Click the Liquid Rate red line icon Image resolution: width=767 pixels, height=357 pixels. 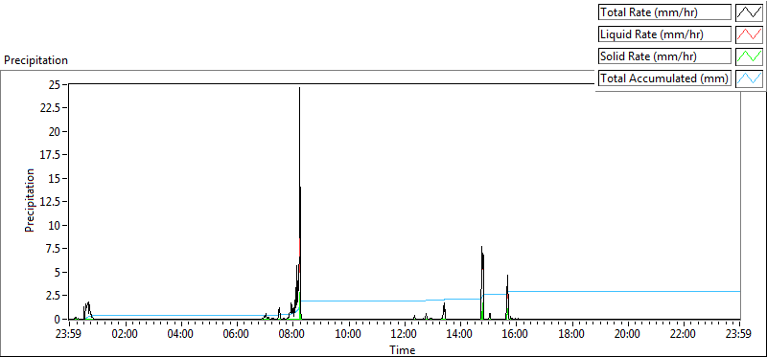click(x=749, y=34)
